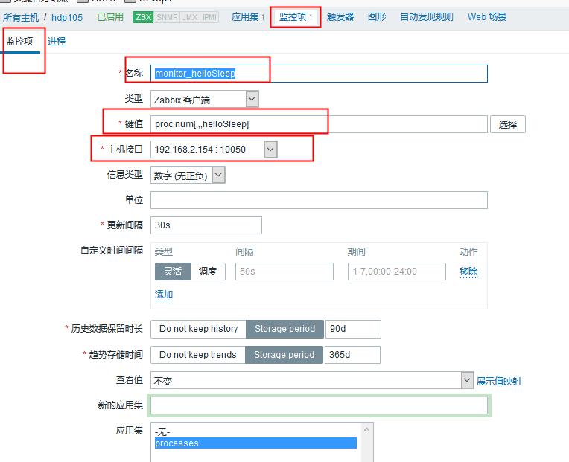This screenshot has width=569, height=462.
Task: Open the 类型 Zabbix 客户端 dropdown
Action: pyautogui.click(x=205, y=99)
